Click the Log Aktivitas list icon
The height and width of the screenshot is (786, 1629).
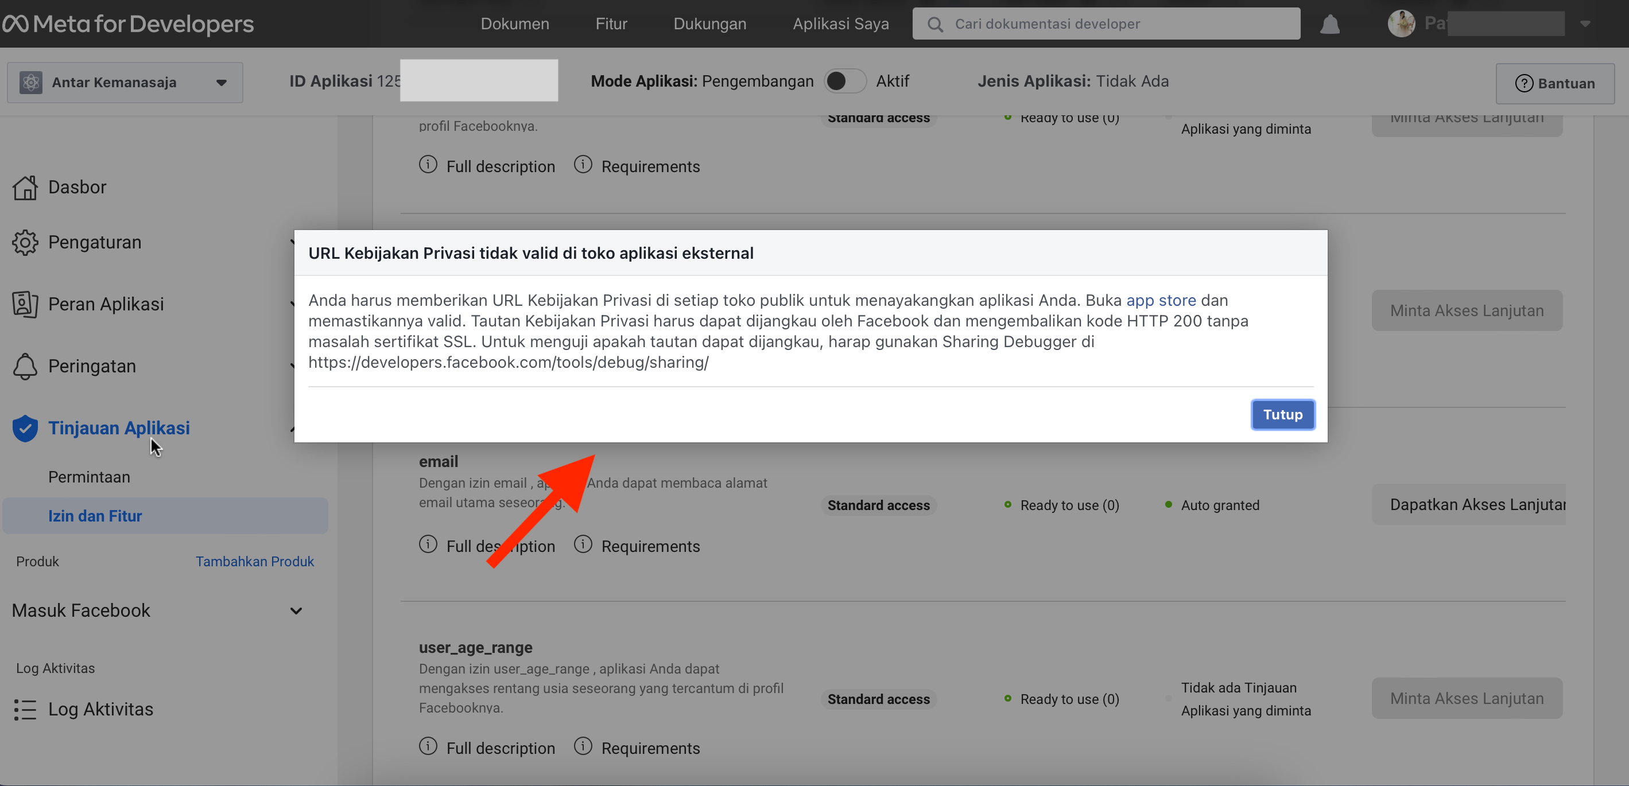pyautogui.click(x=25, y=710)
